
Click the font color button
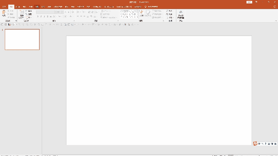click(71, 16)
